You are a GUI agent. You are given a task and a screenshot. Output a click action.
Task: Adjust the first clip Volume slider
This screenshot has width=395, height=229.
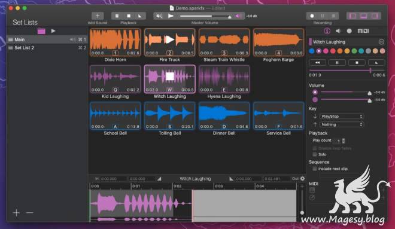[x=346, y=92]
